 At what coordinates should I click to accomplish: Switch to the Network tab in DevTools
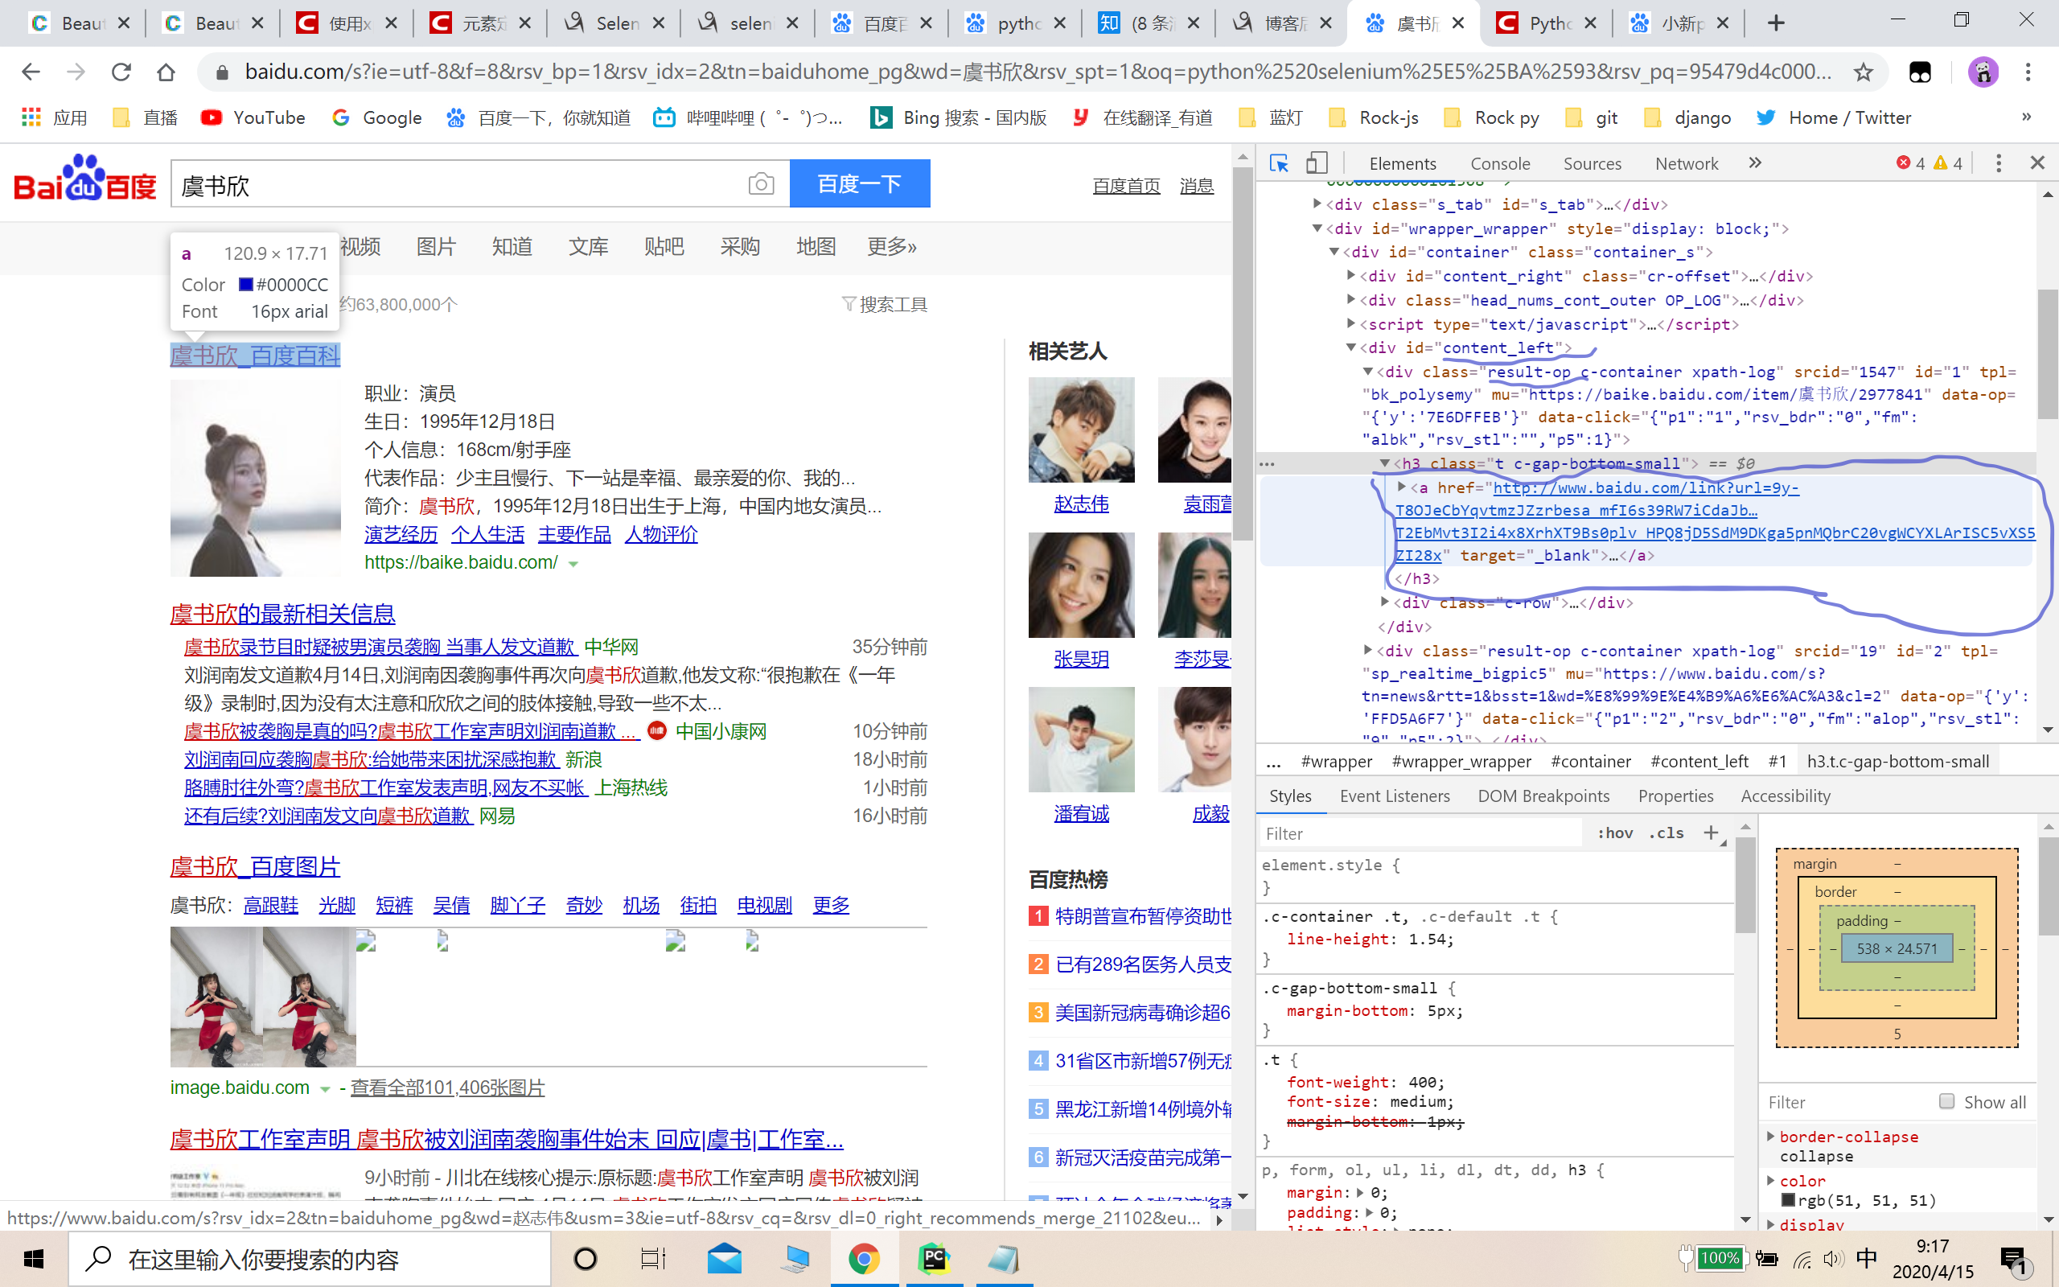point(1687,163)
